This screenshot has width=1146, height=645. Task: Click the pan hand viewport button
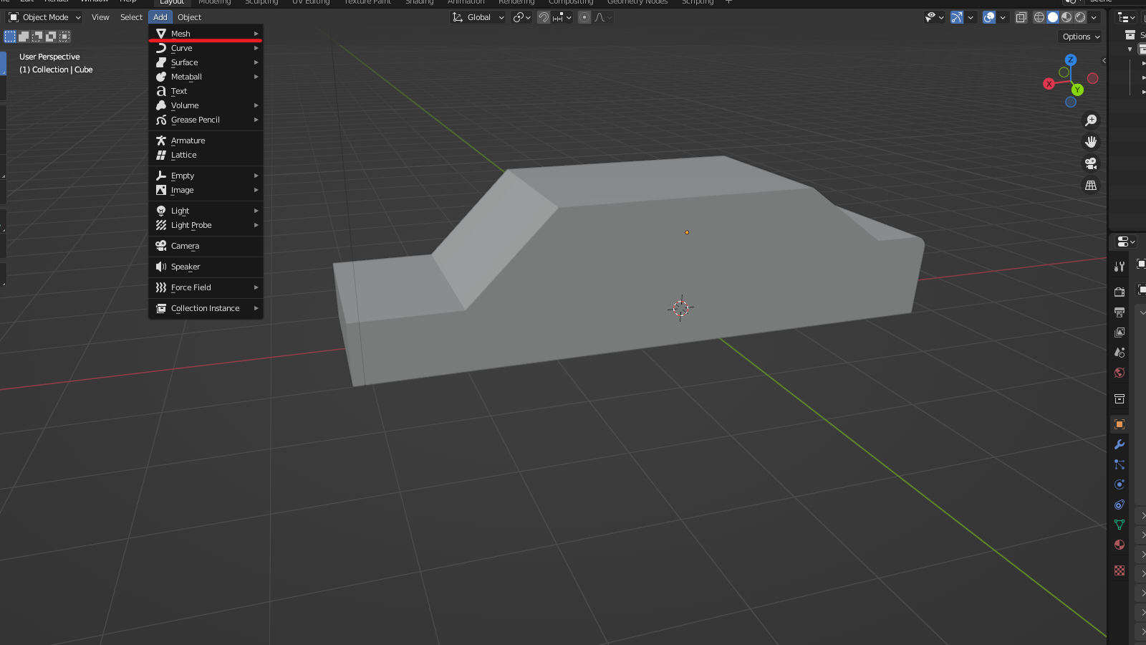(x=1091, y=142)
